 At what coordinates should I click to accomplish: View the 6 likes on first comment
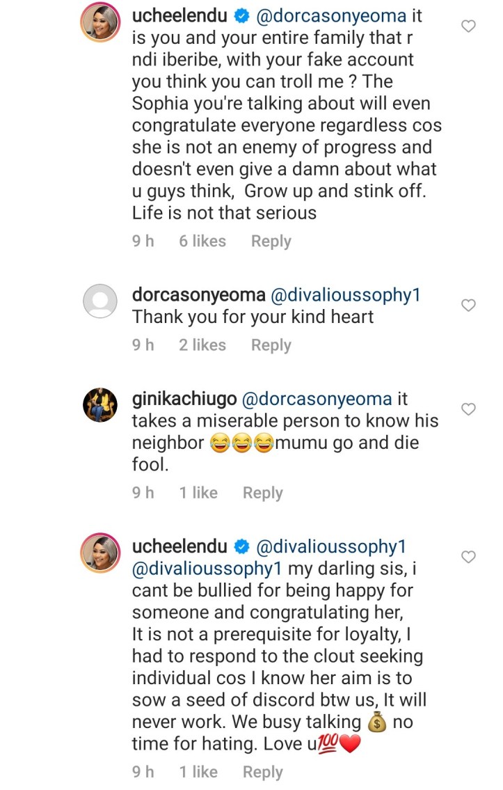202,242
